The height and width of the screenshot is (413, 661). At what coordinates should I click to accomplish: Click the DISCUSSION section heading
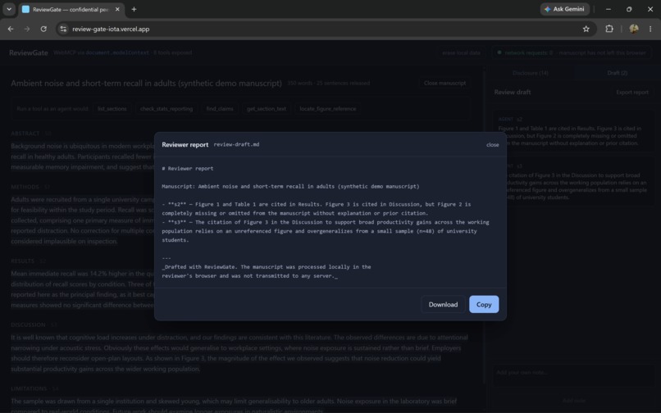28,325
